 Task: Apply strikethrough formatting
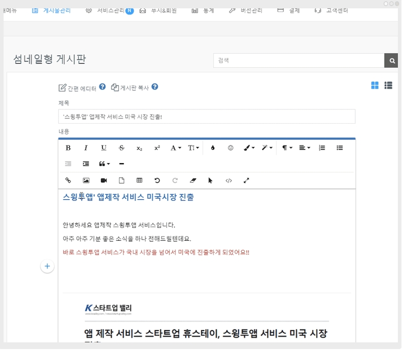122,148
